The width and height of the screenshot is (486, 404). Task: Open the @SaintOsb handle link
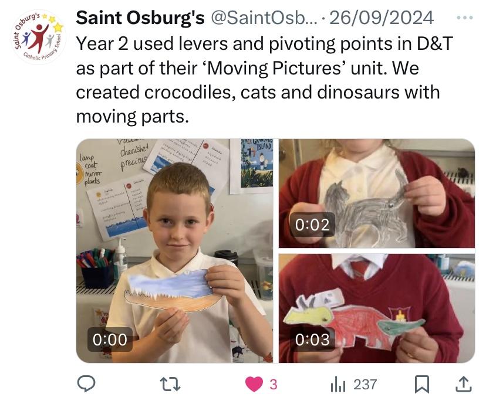(x=264, y=18)
